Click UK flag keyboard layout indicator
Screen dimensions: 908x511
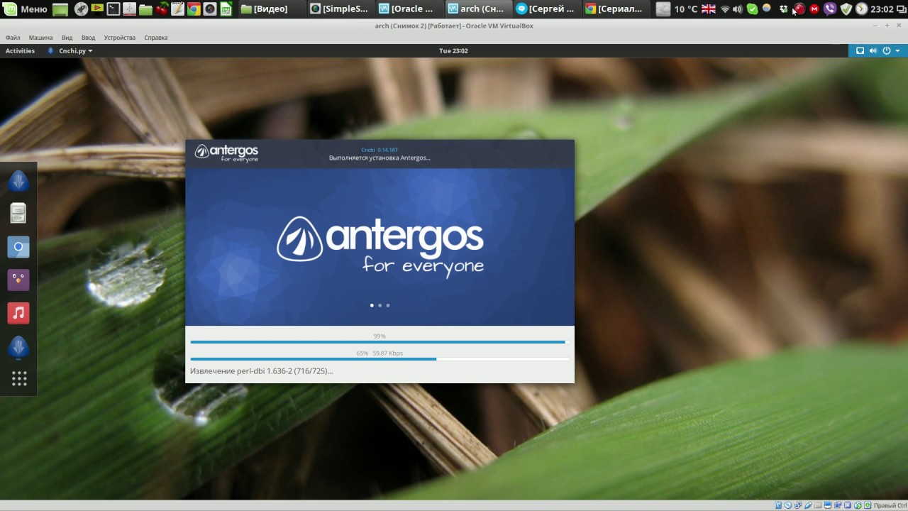click(708, 9)
